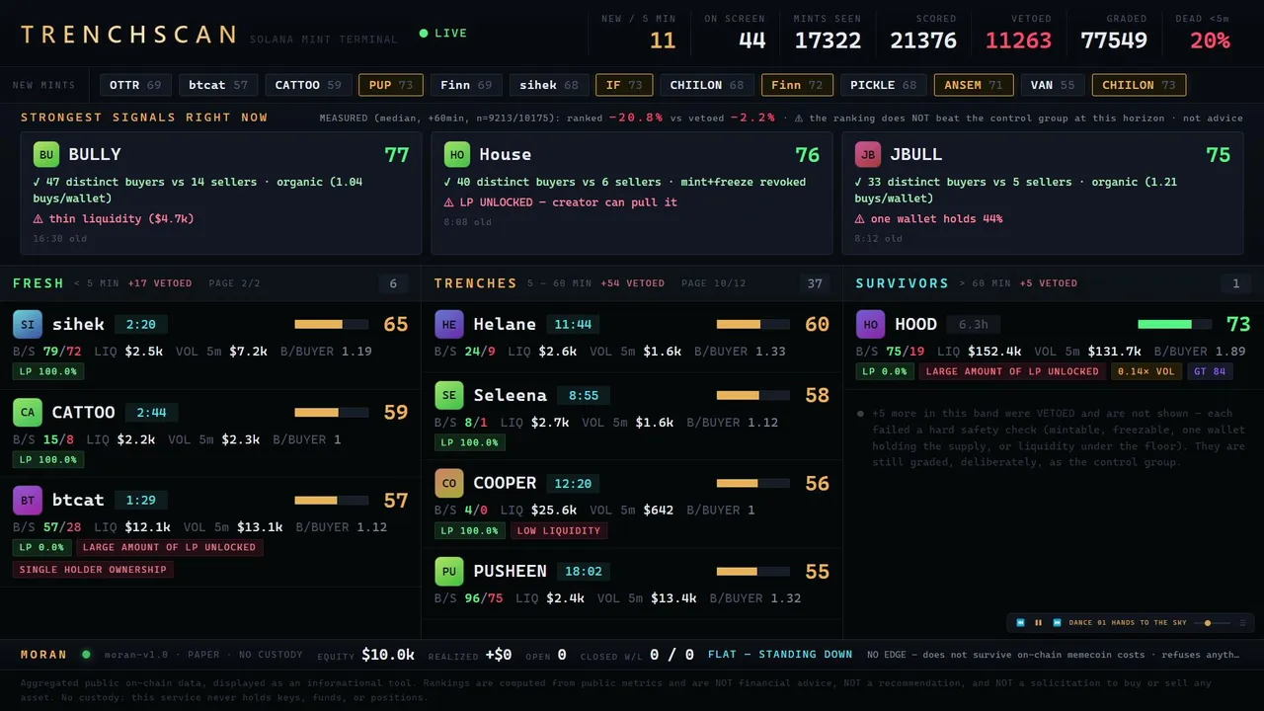Click the TRENCHSCAN logo title
The width and height of the screenshot is (1264, 711).
tap(129, 35)
